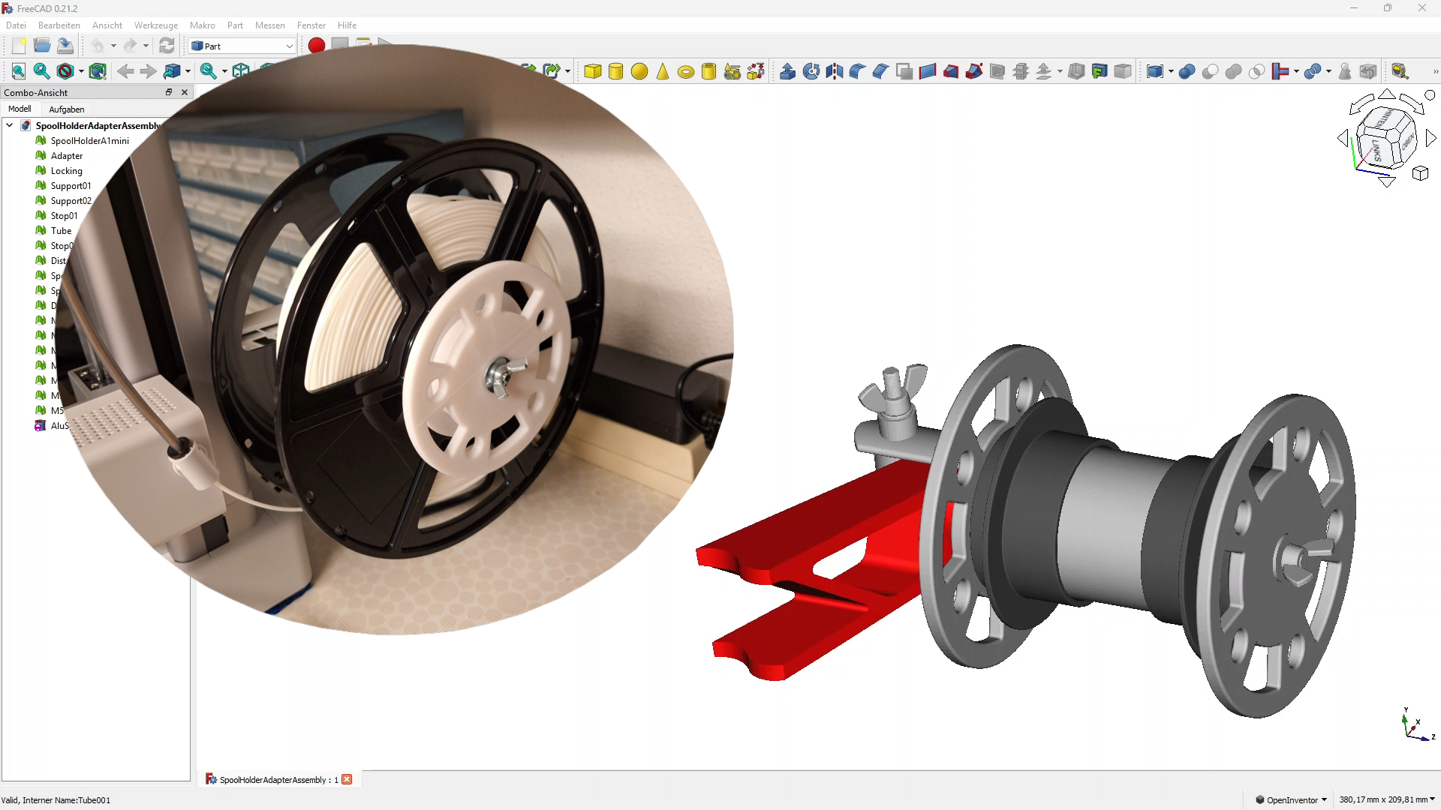The image size is (1441, 810).
Task: Open the Loft tool
Action: click(951, 71)
